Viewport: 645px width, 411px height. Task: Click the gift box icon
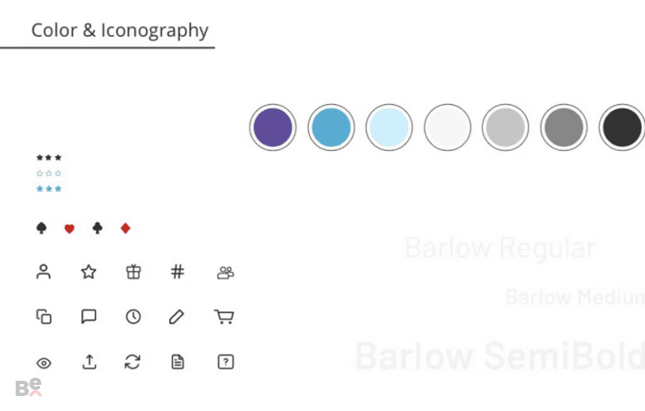pyautogui.click(x=133, y=272)
